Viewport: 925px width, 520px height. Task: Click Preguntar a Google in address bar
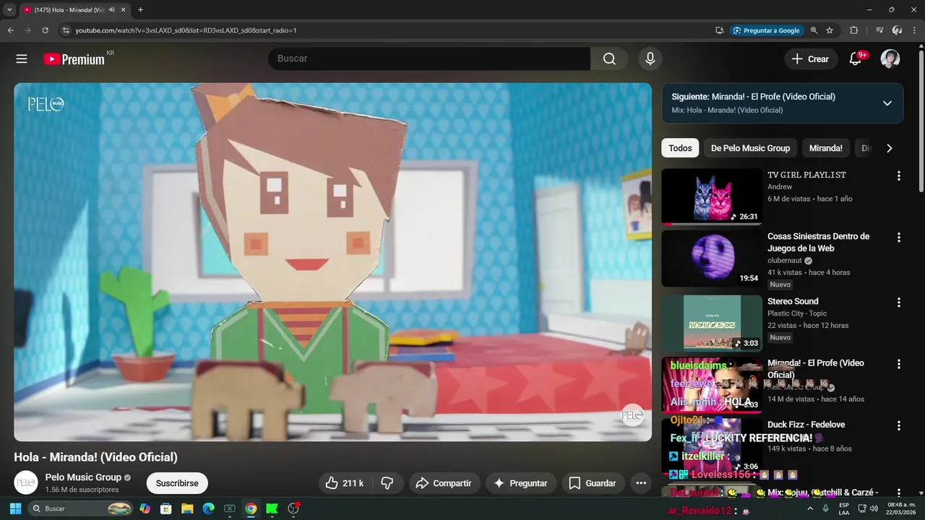click(766, 30)
